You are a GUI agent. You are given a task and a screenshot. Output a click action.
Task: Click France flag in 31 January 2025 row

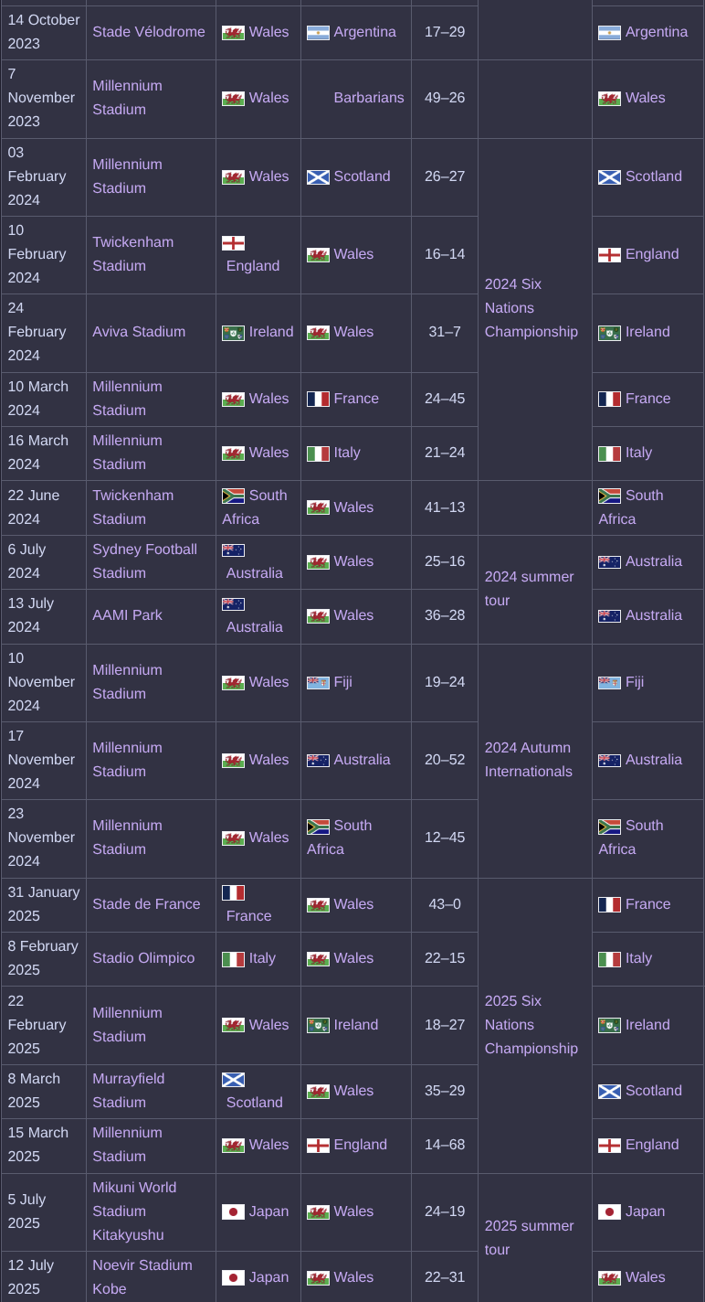(x=233, y=892)
